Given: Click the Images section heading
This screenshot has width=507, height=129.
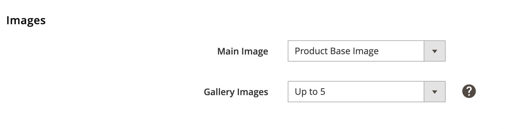Looking at the screenshot, I should (26, 20).
